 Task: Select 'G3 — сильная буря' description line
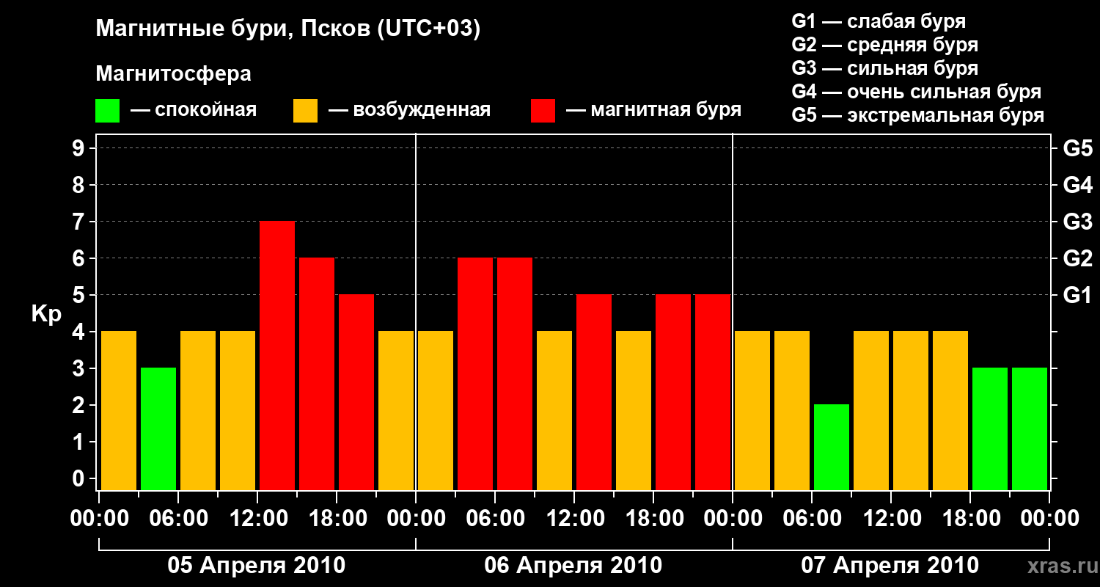point(885,68)
